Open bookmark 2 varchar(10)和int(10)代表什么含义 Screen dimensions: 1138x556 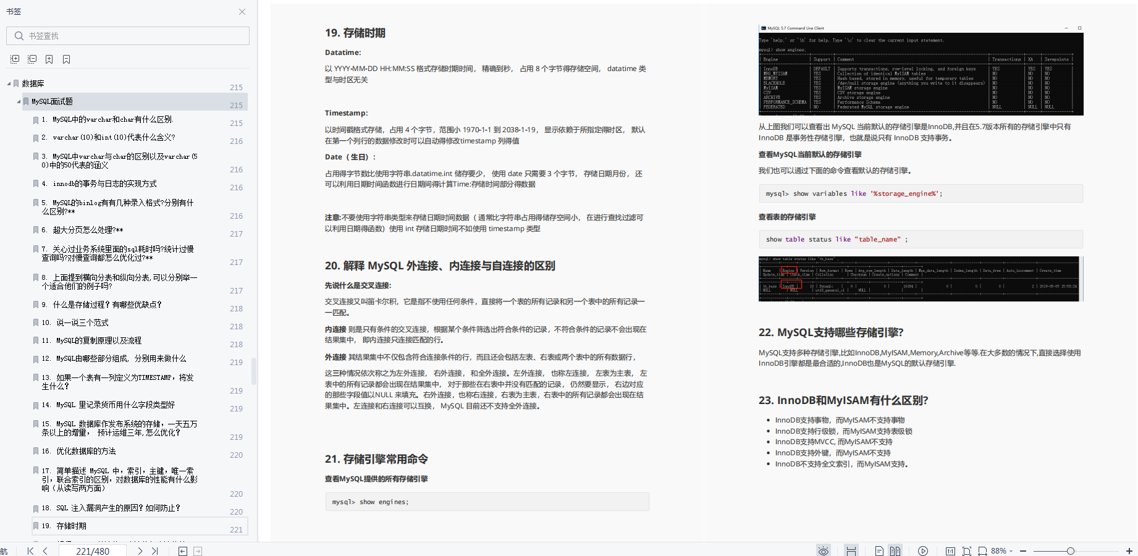108,137
